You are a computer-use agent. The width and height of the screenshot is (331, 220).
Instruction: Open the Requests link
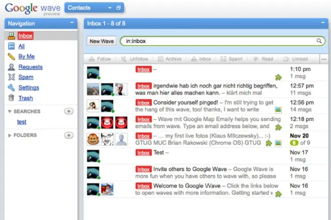31,67
